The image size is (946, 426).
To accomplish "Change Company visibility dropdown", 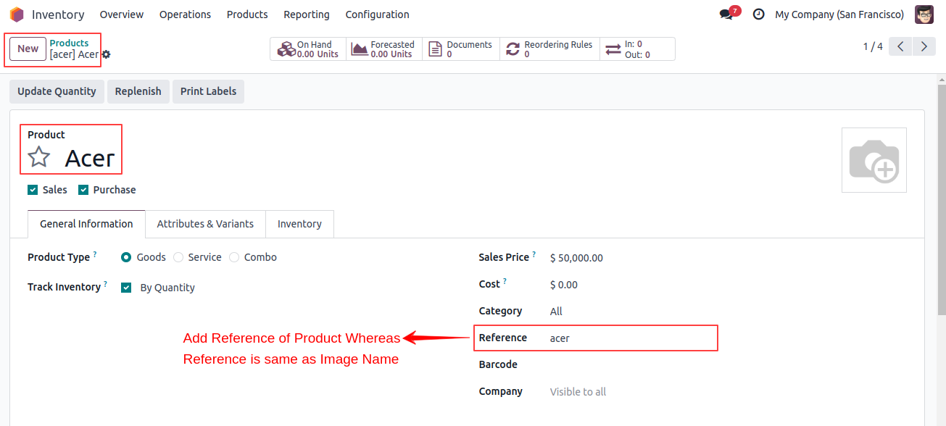I will pyautogui.click(x=577, y=391).
